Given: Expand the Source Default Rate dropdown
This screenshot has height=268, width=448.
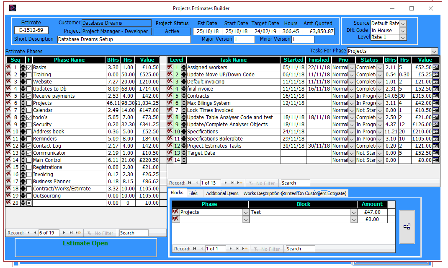Looking at the screenshot, I should [x=403, y=23].
